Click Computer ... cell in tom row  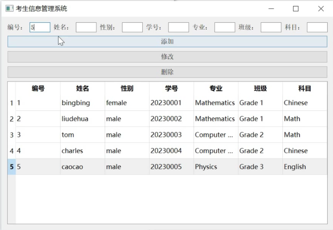click(x=216, y=135)
